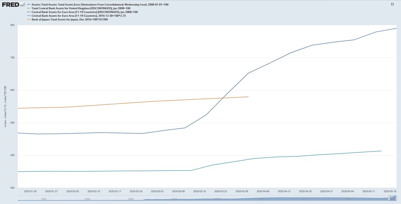Click the 2020-03-16 x-axis date label
The image size is (401, 204).
200,191
